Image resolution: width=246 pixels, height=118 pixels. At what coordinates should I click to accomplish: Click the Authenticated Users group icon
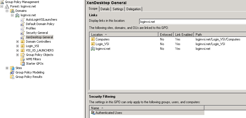point(93,112)
